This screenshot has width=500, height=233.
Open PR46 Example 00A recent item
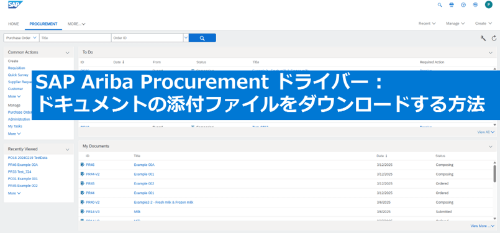pos(23,165)
